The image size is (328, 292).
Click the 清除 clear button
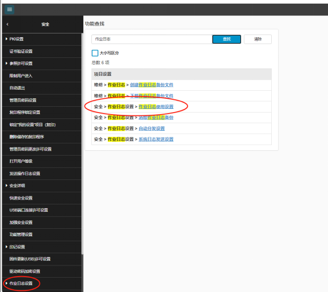pos(257,39)
